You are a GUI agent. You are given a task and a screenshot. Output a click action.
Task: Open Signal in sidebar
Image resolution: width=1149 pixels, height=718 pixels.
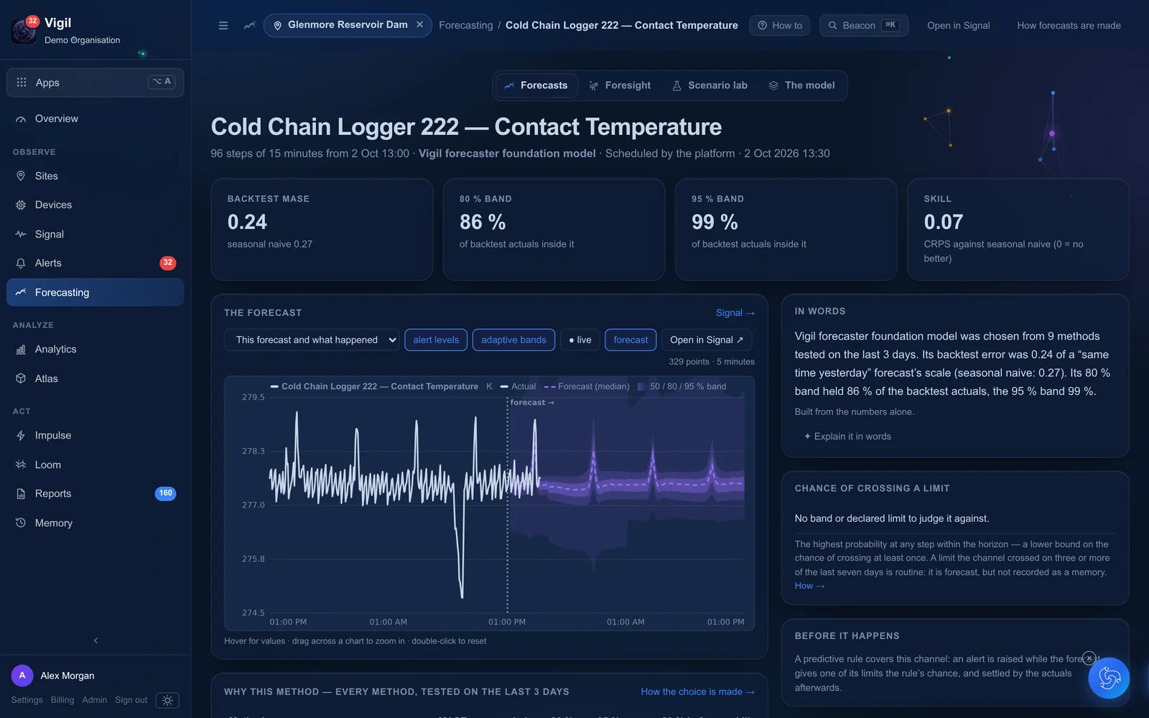click(x=95, y=234)
